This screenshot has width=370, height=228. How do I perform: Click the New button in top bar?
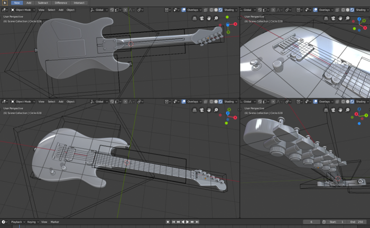coord(17,3)
